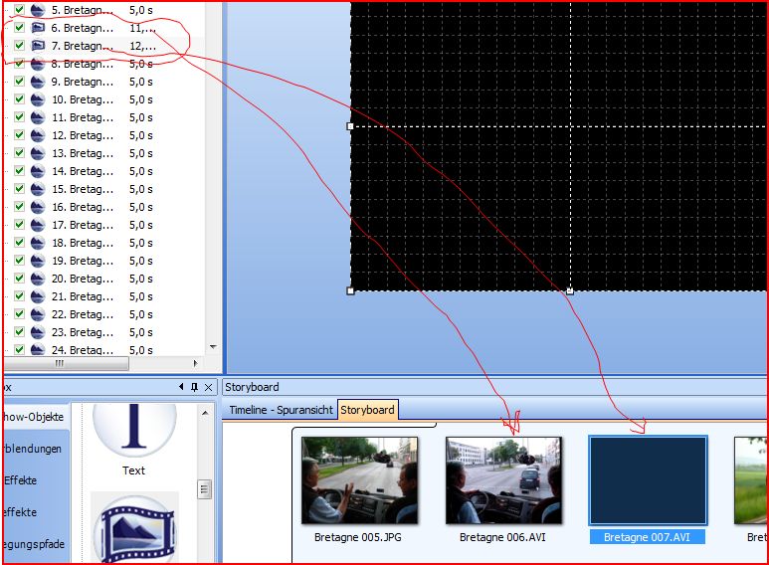Click the image icon of item 20. Bretagne
This screenshot has height=565, width=769.
point(38,279)
